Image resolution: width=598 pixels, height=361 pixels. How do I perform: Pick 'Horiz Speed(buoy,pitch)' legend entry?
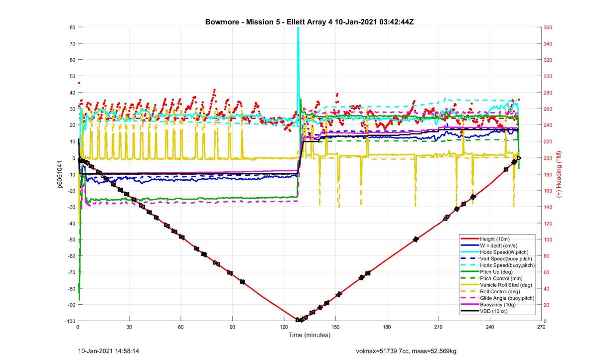507,265
